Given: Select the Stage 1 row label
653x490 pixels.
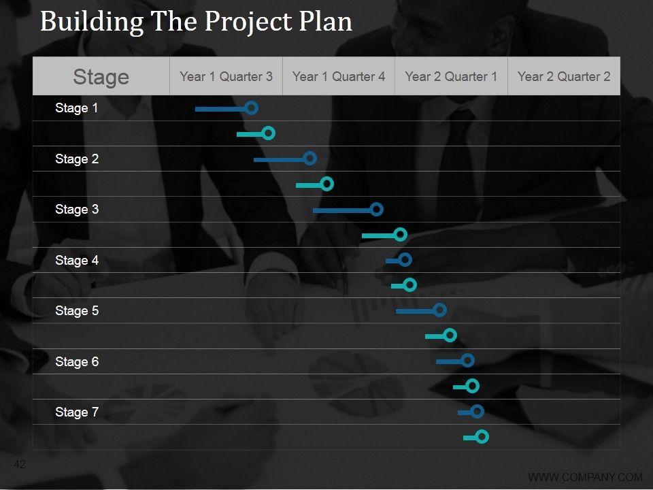Looking at the screenshot, I should (x=77, y=108).
